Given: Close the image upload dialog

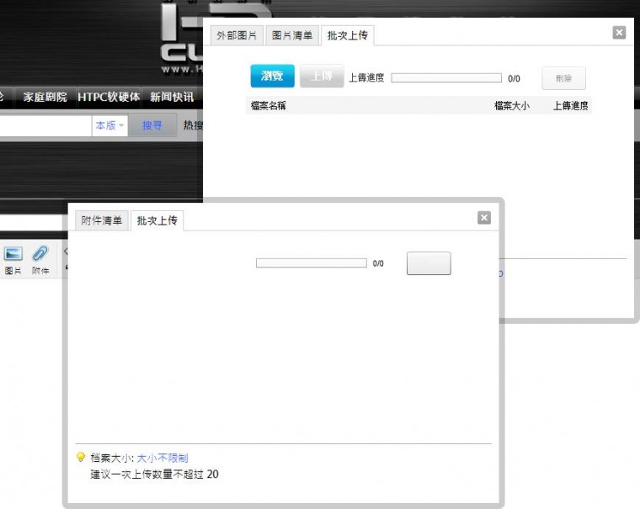Looking at the screenshot, I should [619, 33].
